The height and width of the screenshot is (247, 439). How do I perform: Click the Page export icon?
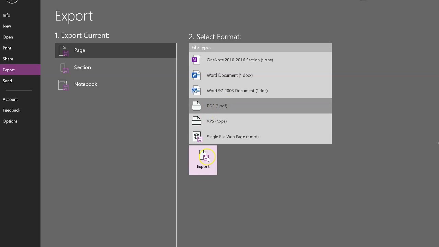coord(63,51)
